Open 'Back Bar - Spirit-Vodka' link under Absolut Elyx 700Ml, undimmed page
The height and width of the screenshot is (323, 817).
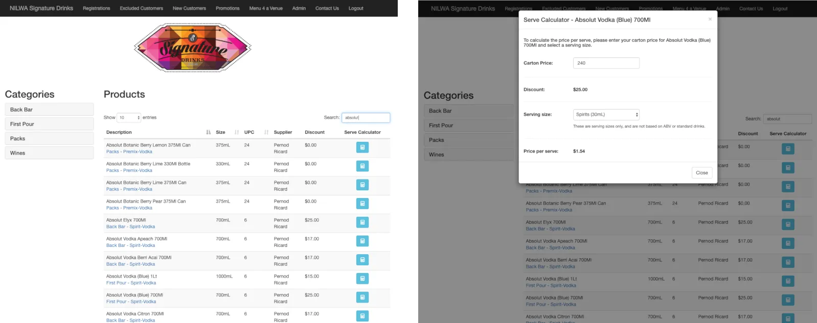[130, 227]
